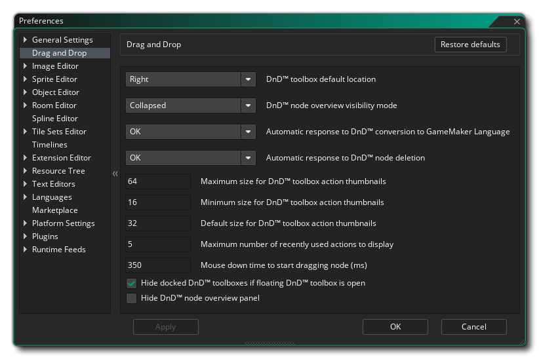539x359 pixels.
Task: Click the mouse down time field showing 350
Action: tap(157, 265)
